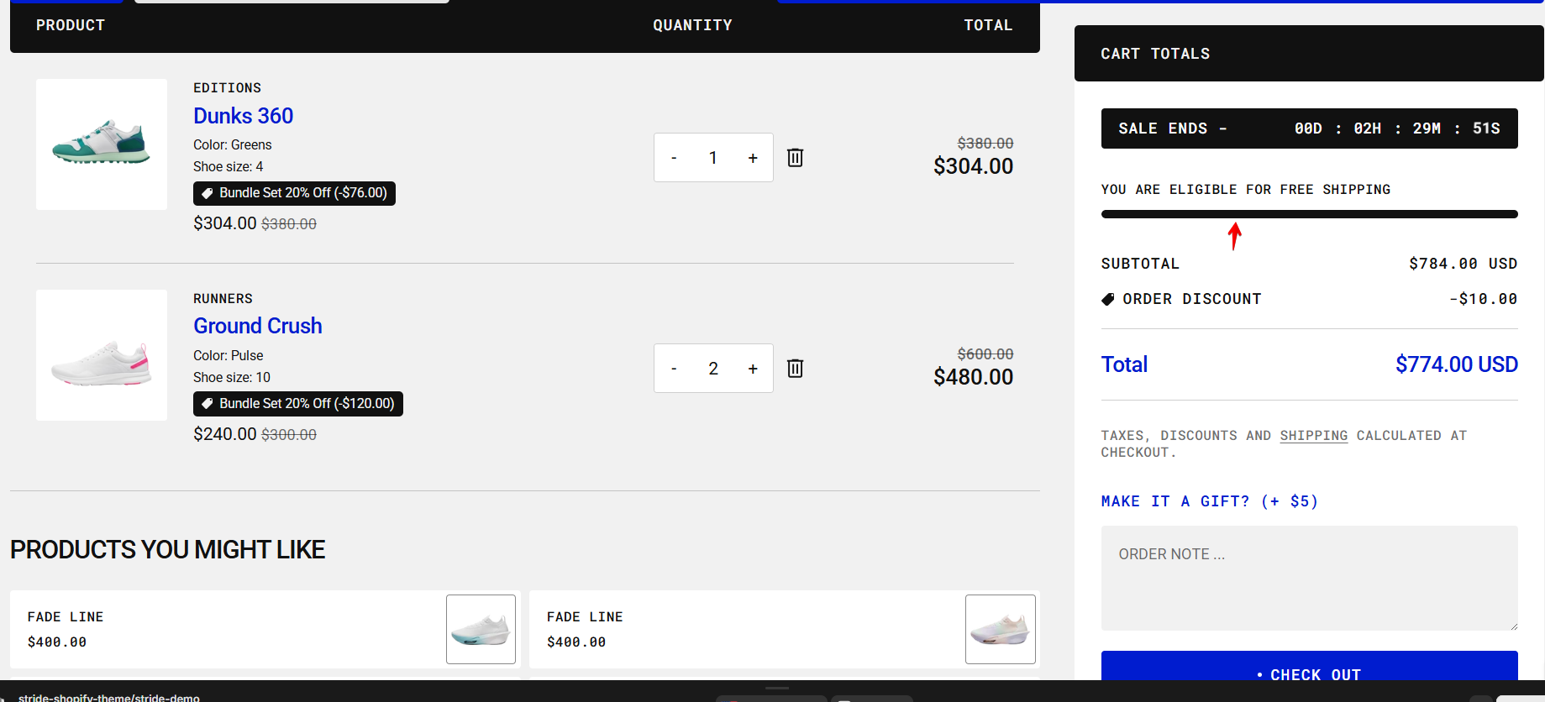Screen dimensions: 1545x702
Task: Increase Ground Crush quantity with plus
Action: 753,369
